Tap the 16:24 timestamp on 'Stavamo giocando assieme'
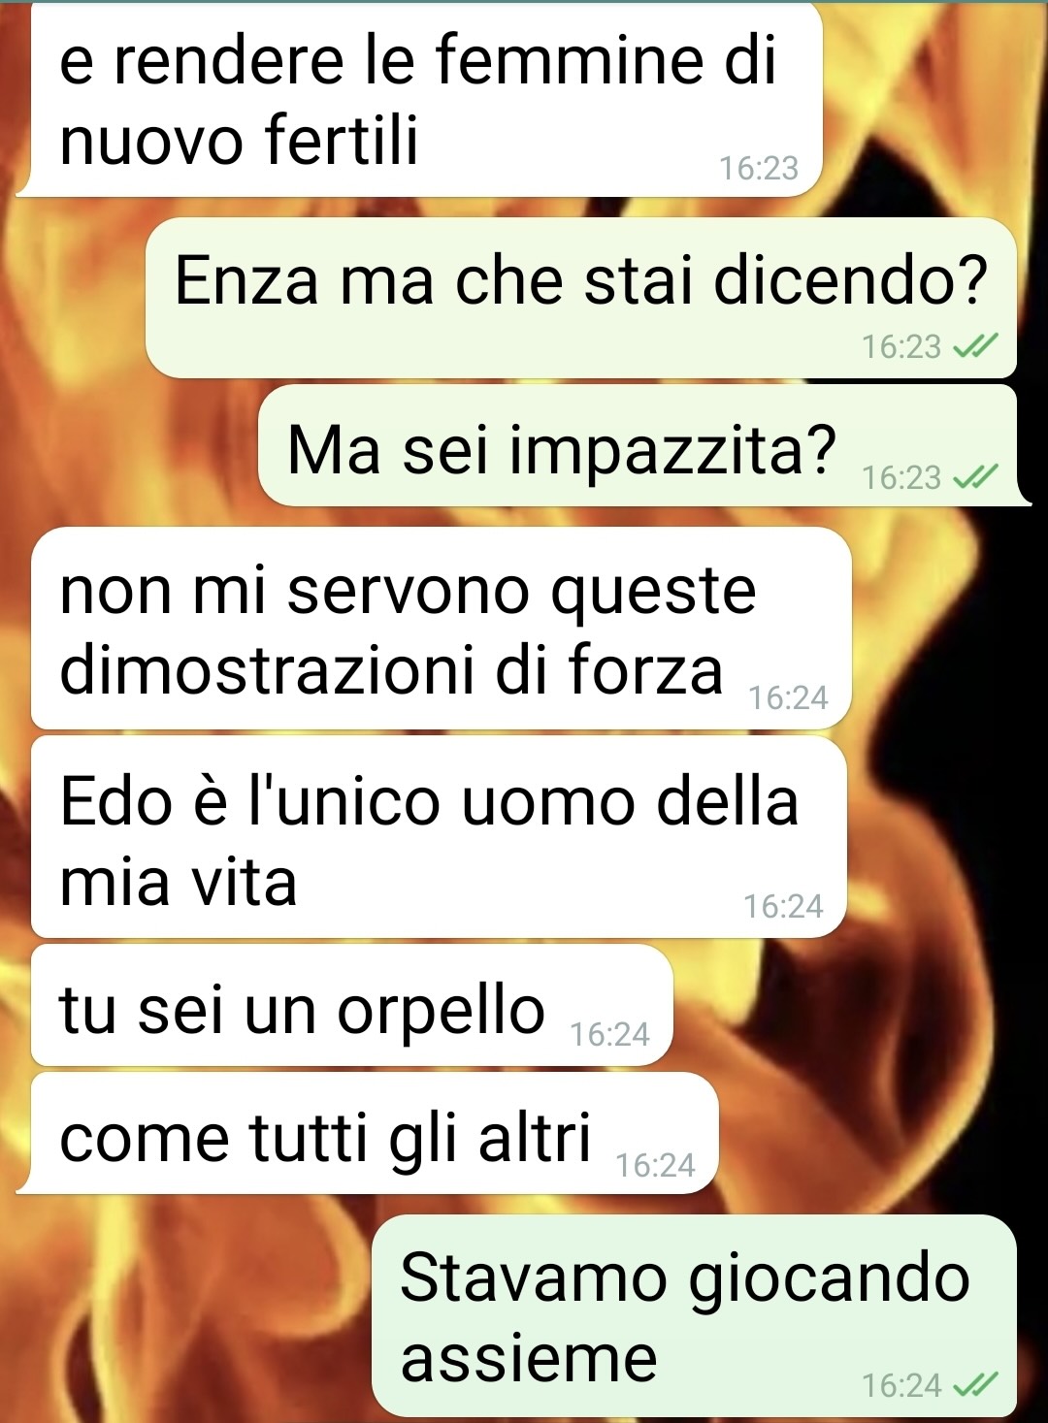Image resolution: width=1048 pixels, height=1423 pixels. tap(901, 1384)
